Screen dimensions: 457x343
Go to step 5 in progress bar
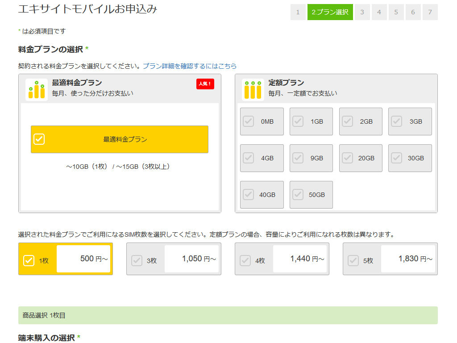pos(396,12)
